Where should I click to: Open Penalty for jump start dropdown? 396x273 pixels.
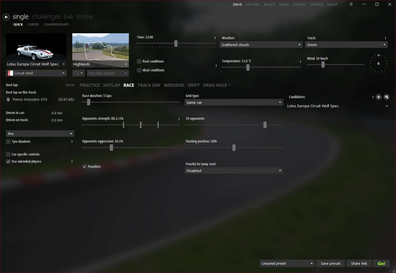(x=234, y=171)
